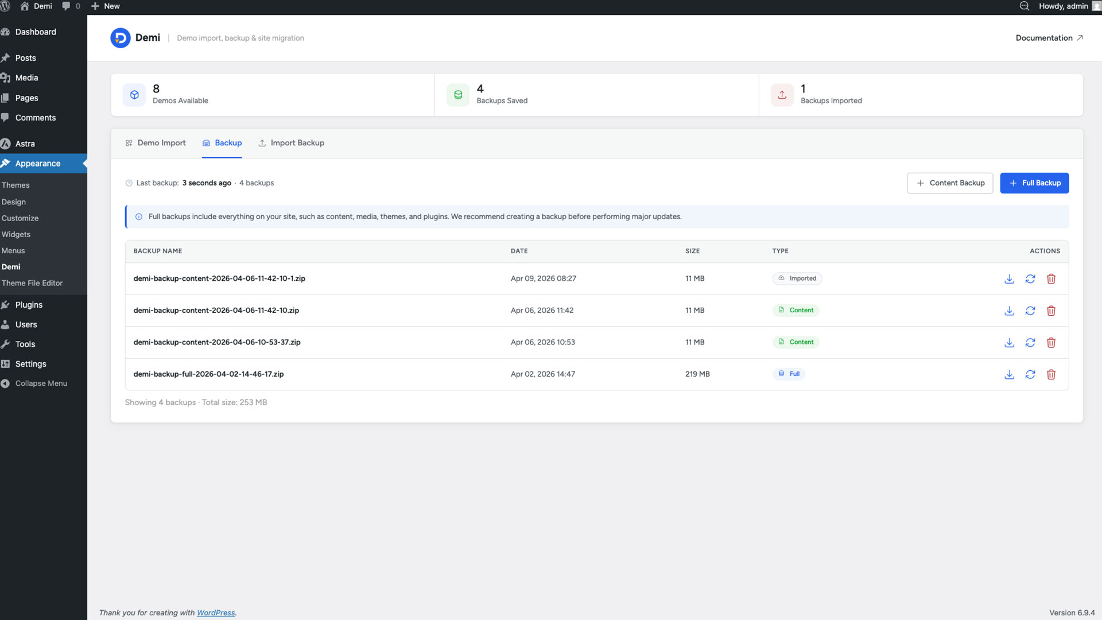Image resolution: width=1102 pixels, height=620 pixels.
Task: Restore the demi-backup-content-2026-04-06-11-42-10 backup
Action: [x=1031, y=311]
